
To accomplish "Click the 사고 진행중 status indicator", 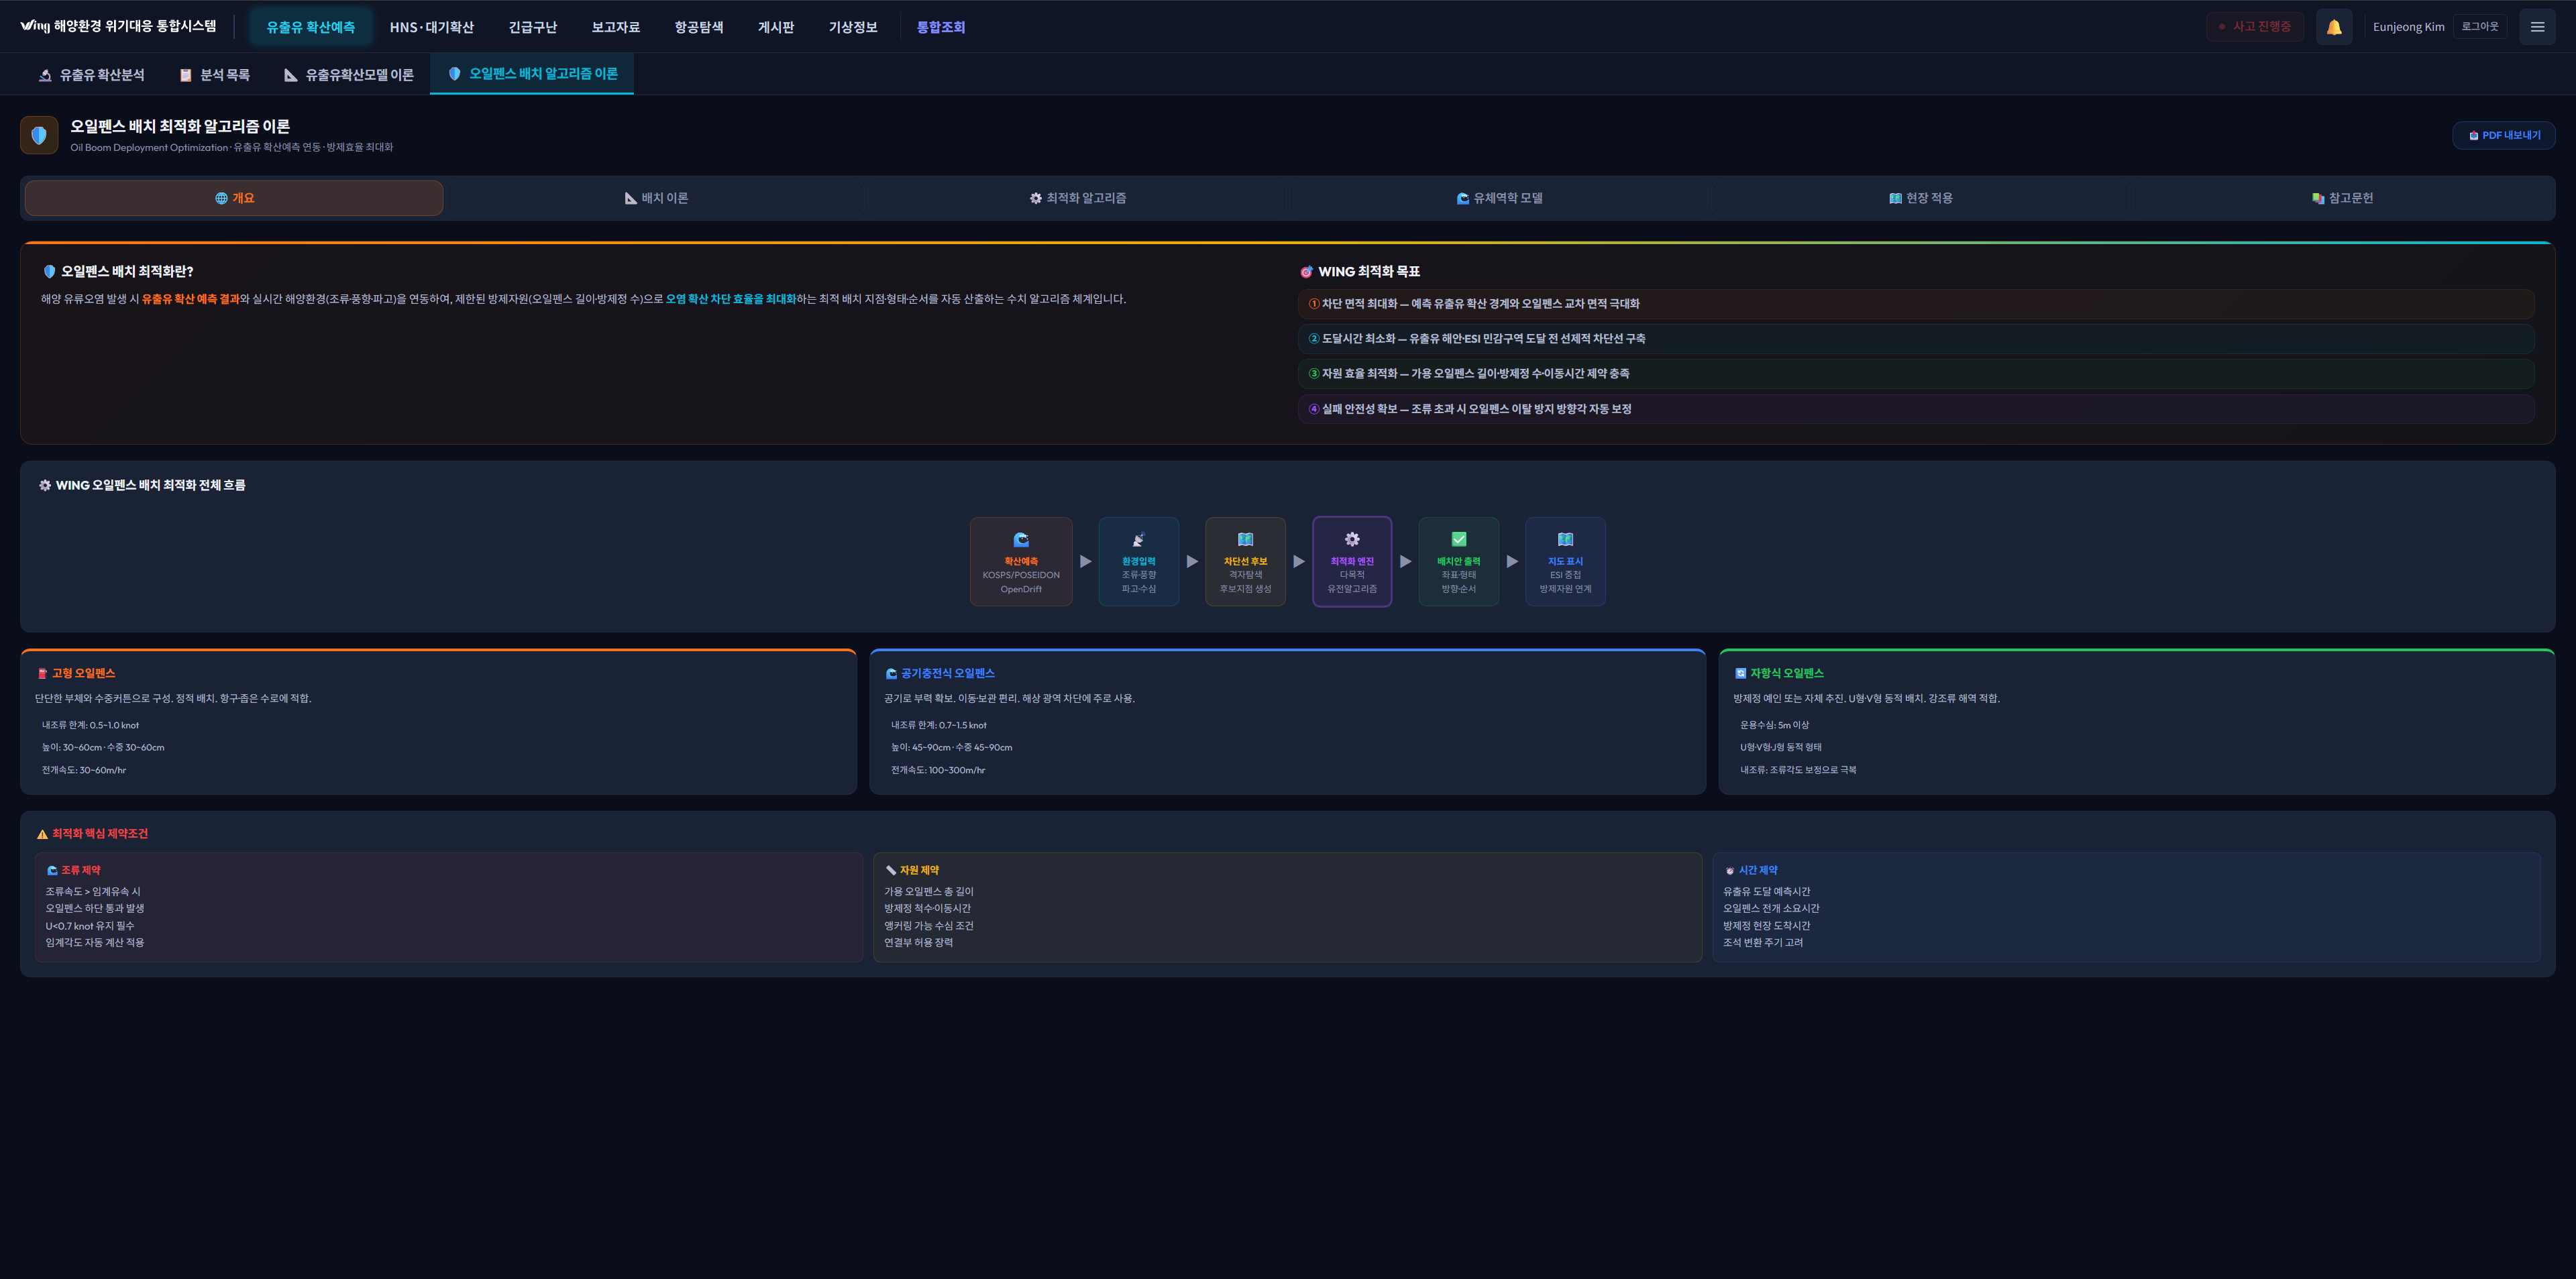I will (2254, 27).
